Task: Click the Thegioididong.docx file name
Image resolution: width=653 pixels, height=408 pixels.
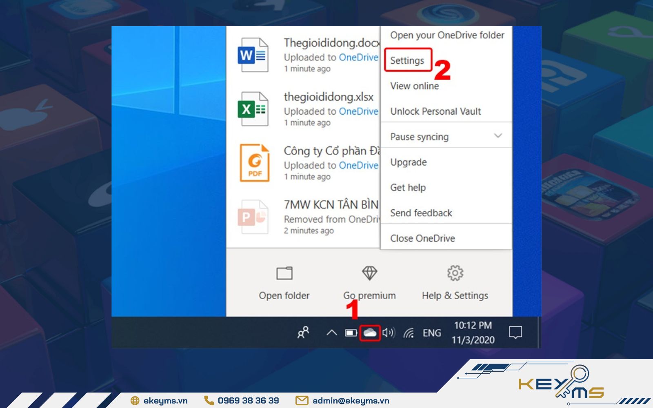Action: 332,43
